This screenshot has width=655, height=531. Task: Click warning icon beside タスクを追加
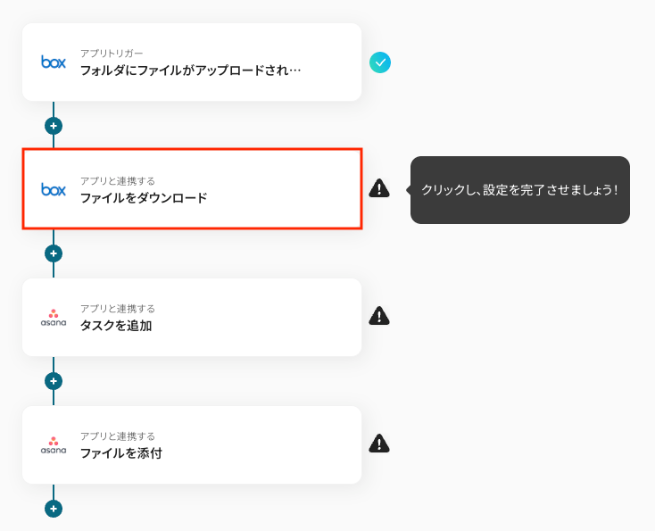379,316
